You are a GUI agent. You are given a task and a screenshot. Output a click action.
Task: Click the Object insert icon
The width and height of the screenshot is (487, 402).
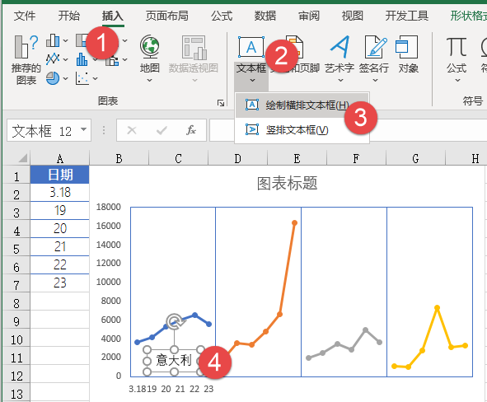[x=406, y=47]
